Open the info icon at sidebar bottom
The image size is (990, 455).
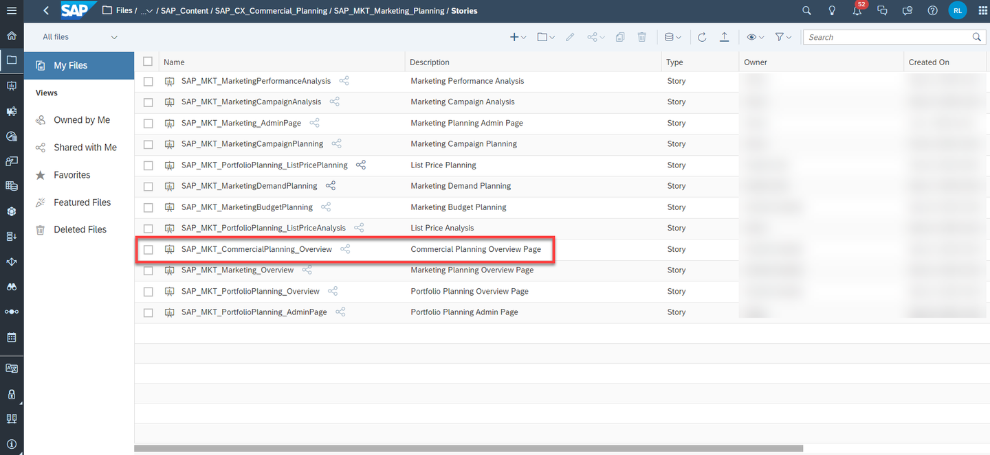[11, 443]
